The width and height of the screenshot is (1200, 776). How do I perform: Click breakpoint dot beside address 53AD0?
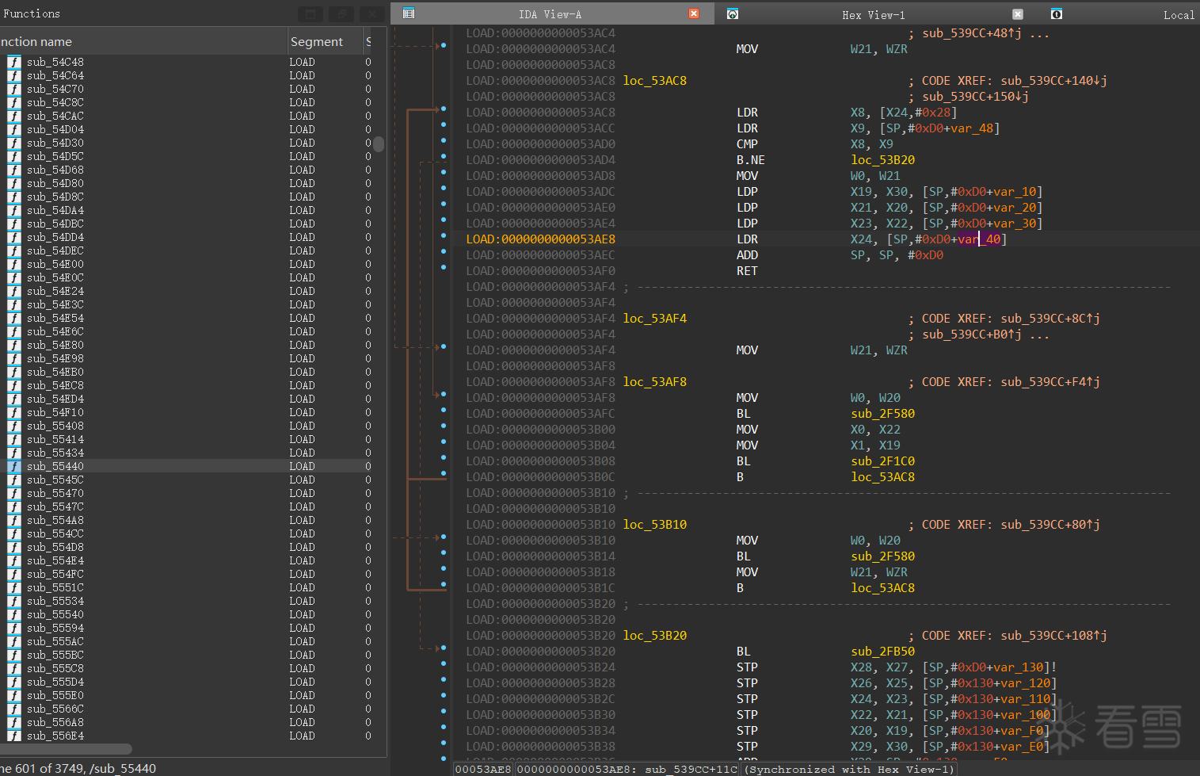click(444, 140)
